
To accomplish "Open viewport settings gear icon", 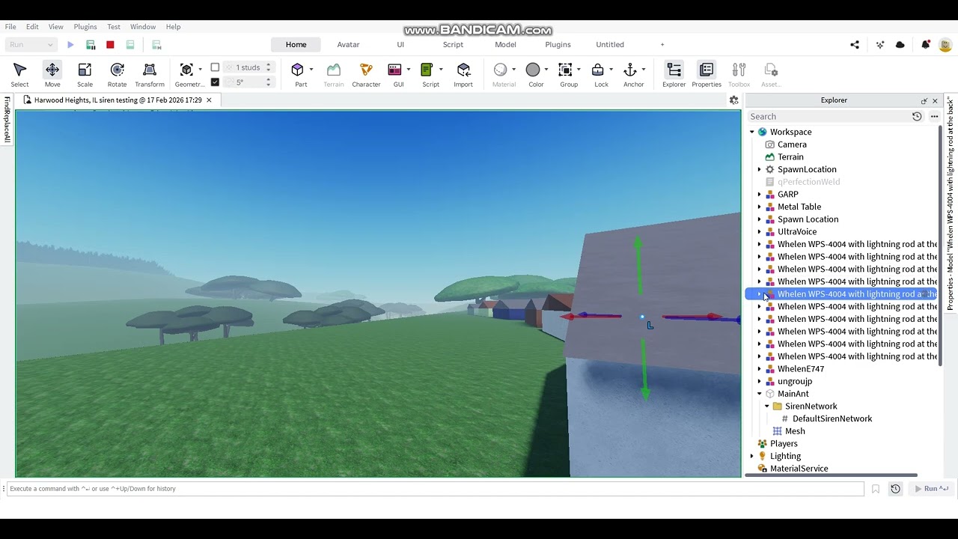I will [x=734, y=100].
